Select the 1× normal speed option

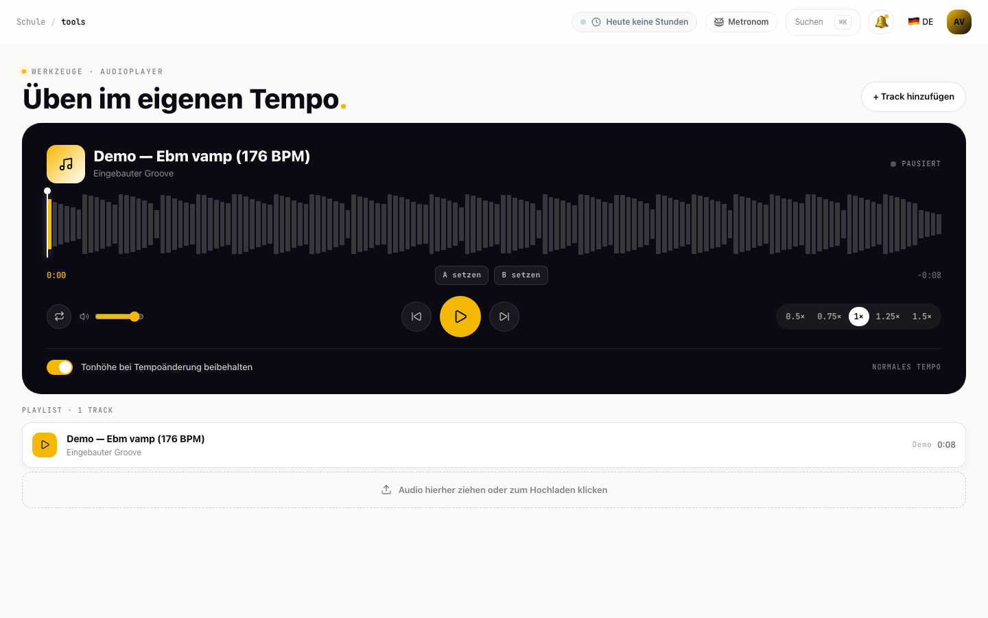click(859, 317)
